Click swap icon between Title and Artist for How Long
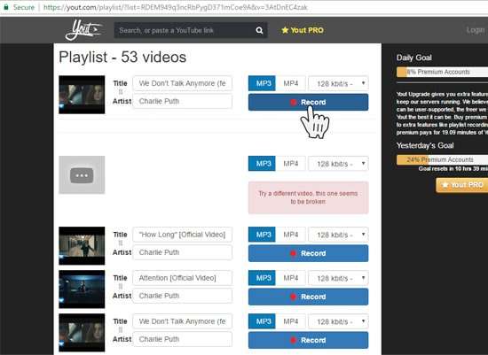This screenshot has height=355, width=488. (x=121, y=243)
